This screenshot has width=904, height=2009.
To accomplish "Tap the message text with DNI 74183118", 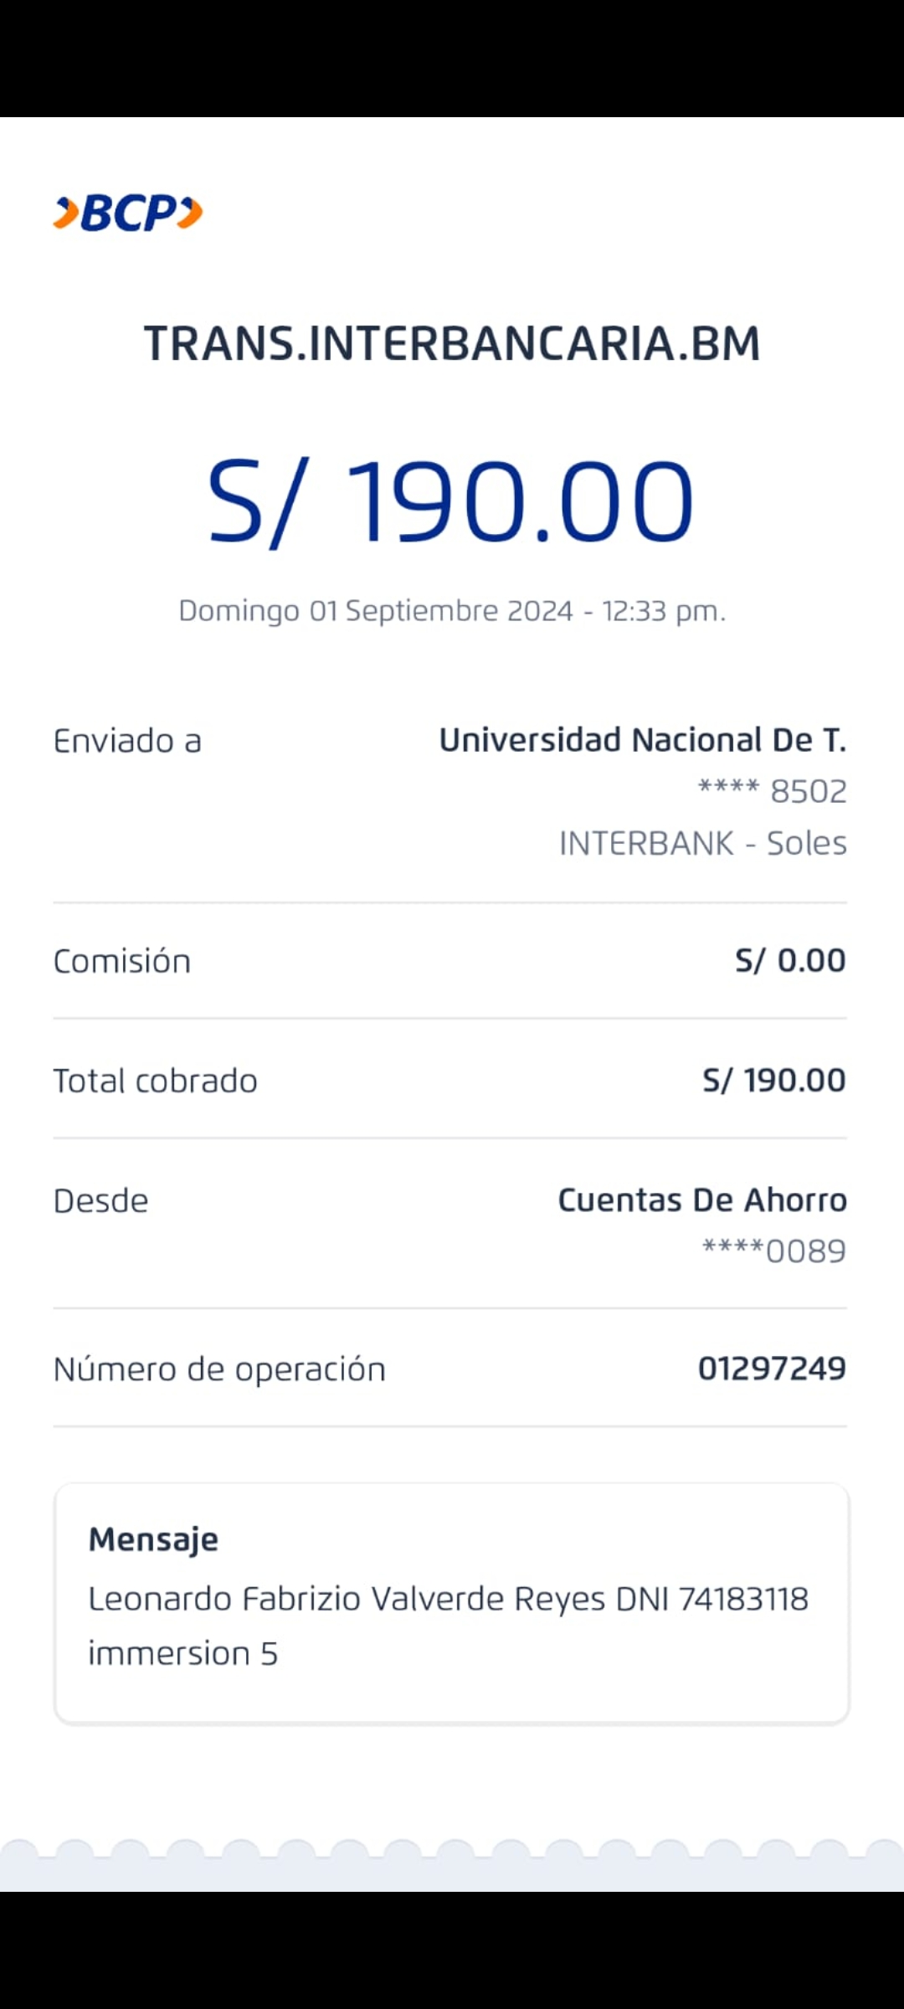I will [449, 1599].
